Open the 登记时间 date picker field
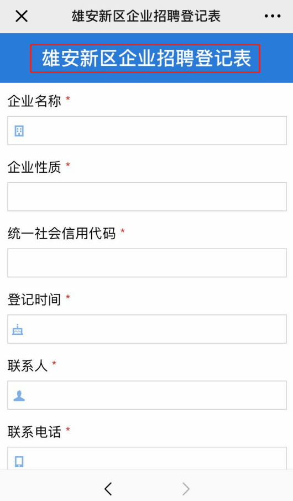293x501 pixels. pyautogui.click(x=147, y=329)
